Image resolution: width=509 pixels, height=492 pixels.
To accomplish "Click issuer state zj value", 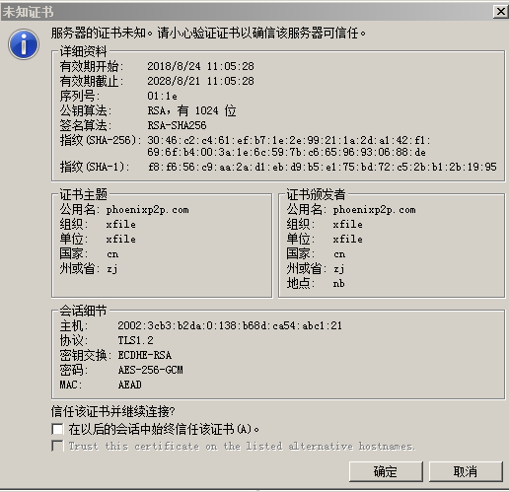I will pos(339,269).
